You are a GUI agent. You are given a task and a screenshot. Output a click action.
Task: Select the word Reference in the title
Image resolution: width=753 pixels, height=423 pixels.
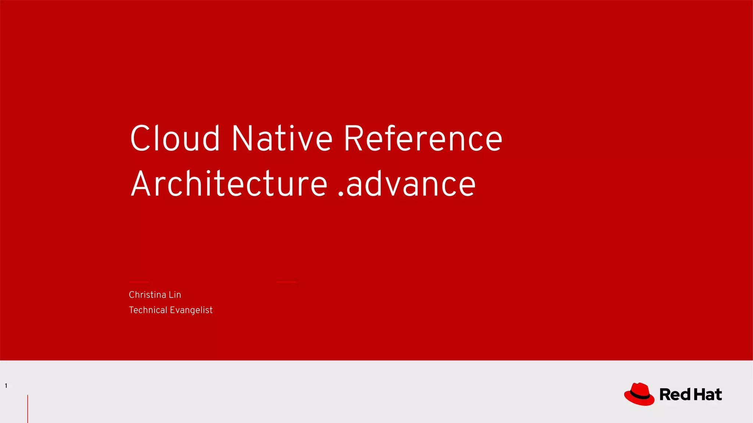point(423,138)
